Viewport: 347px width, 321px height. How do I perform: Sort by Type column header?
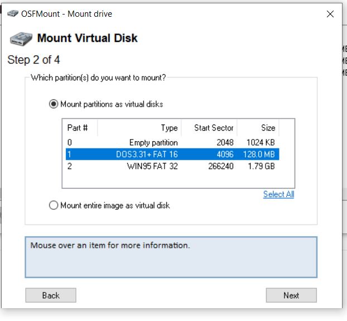click(x=139, y=128)
